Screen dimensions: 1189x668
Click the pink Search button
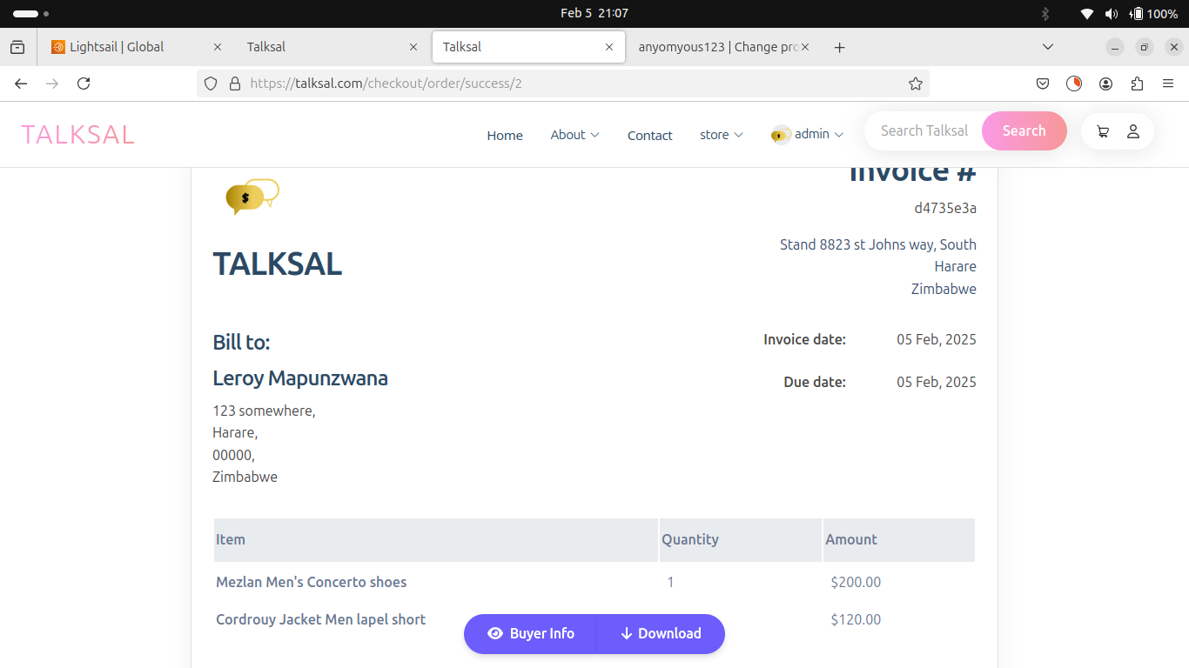tap(1024, 131)
